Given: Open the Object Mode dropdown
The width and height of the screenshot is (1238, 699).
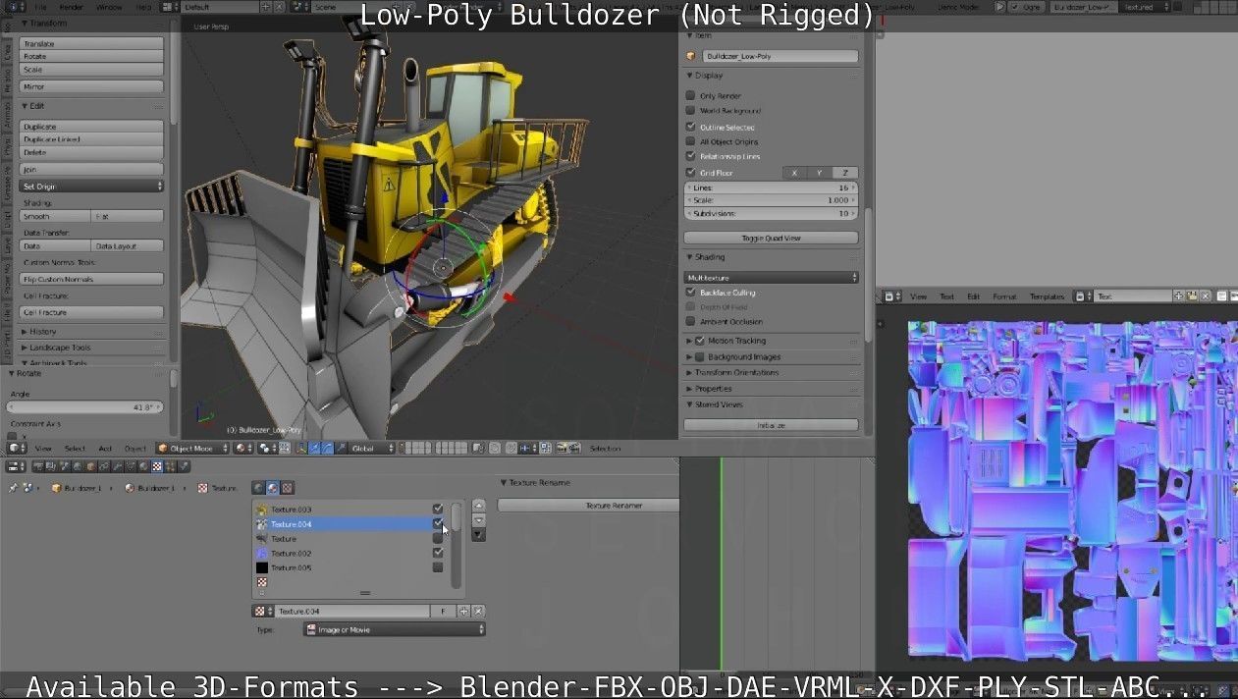Looking at the screenshot, I should [x=191, y=448].
